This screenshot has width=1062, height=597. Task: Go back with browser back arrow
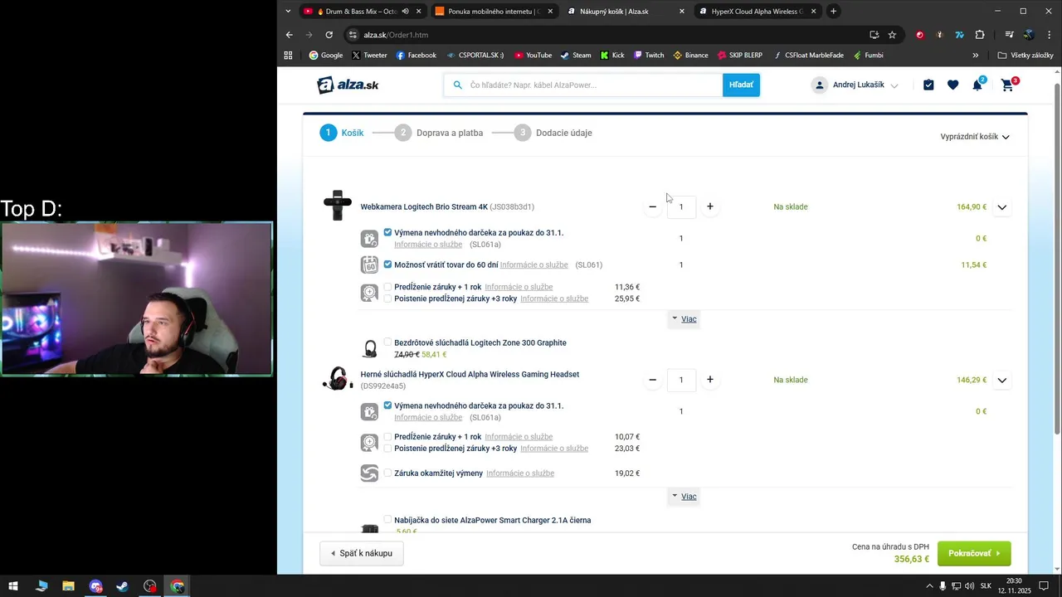pos(289,35)
